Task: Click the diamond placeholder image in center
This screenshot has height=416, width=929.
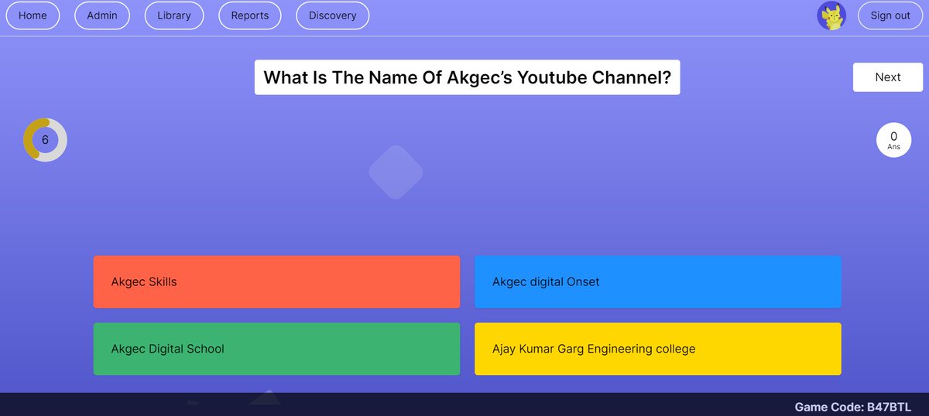Action: point(396,172)
